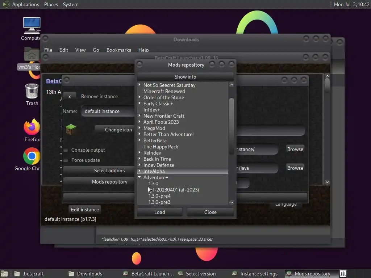Expand the Early Classic+ entry
The image size is (371, 278).
click(x=139, y=103)
